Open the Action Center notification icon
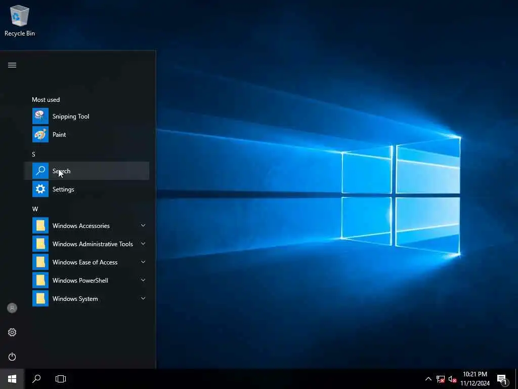This screenshot has height=389, width=518. click(502, 379)
